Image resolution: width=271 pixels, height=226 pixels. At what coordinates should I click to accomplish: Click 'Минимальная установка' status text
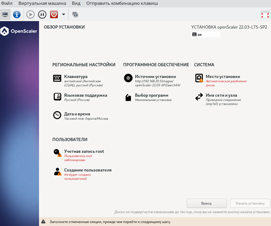pyautogui.click(x=153, y=100)
